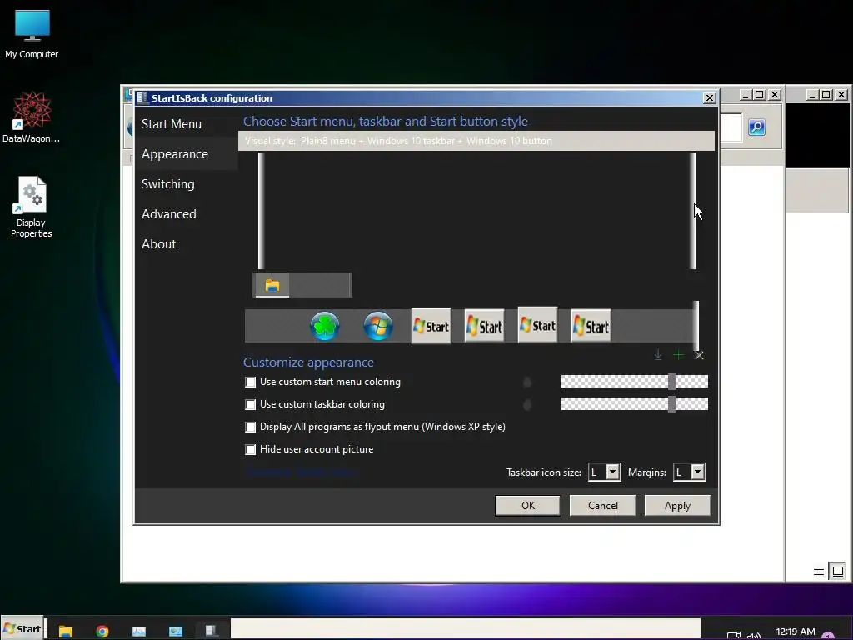Launch Chrome from the taskbar
The width and height of the screenshot is (853, 640).
point(102,632)
